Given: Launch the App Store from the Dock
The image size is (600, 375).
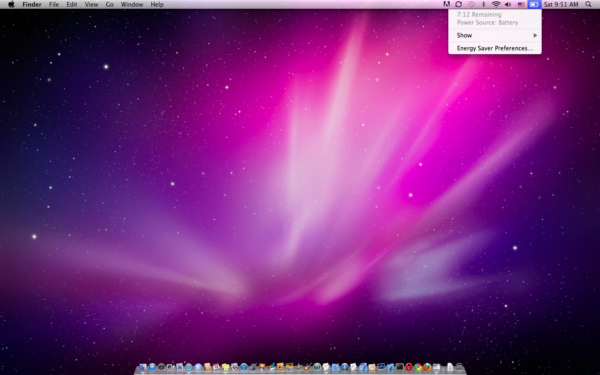Looking at the screenshot, I should coord(152,367).
